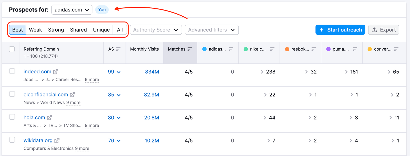Image resolution: width=410 pixels, height=156 pixels.
Task: Toggle the select-all header checkbox
Action: coord(12,49)
